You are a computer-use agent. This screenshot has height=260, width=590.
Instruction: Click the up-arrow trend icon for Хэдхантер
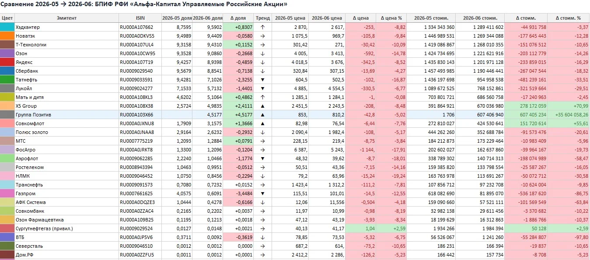pos(263,27)
